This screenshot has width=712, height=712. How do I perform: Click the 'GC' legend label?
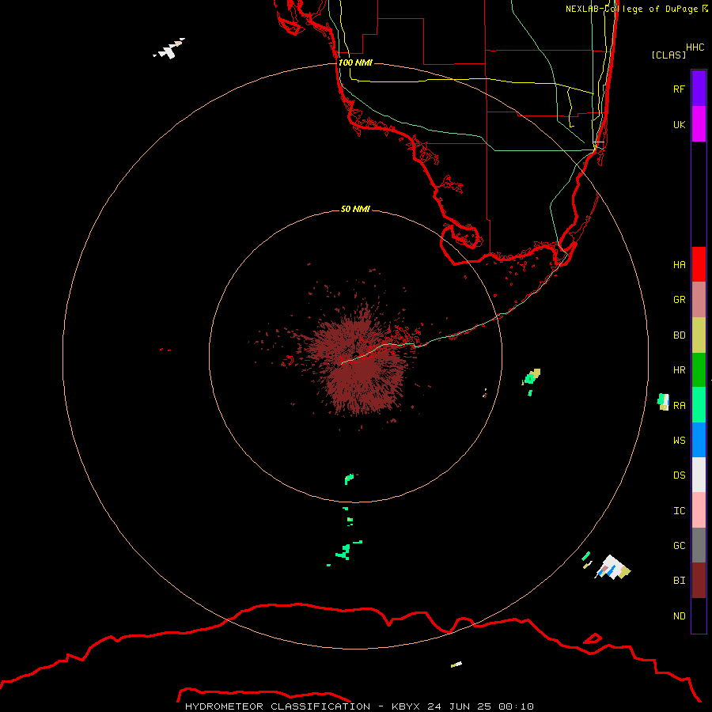[x=679, y=546]
